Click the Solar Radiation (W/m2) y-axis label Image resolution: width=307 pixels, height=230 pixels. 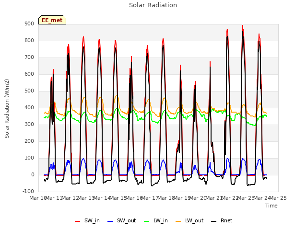pyautogui.click(x=7, y=109)
